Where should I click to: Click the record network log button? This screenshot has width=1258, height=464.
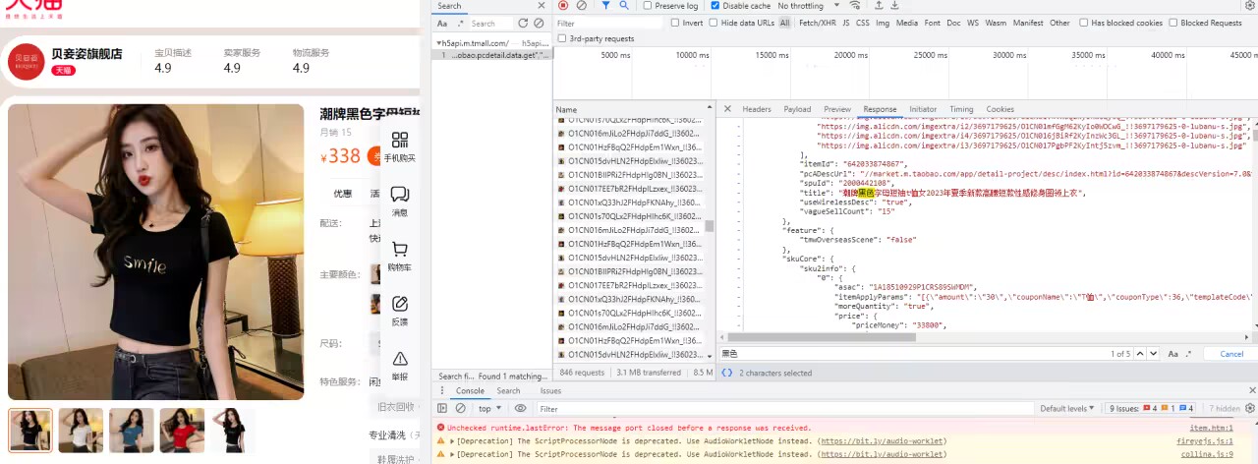(563, 6)
